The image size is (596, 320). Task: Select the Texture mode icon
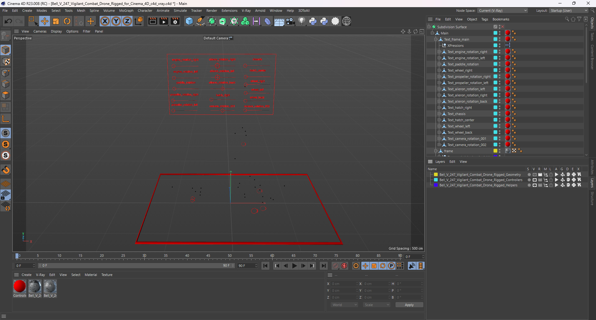tap(6, 61)
